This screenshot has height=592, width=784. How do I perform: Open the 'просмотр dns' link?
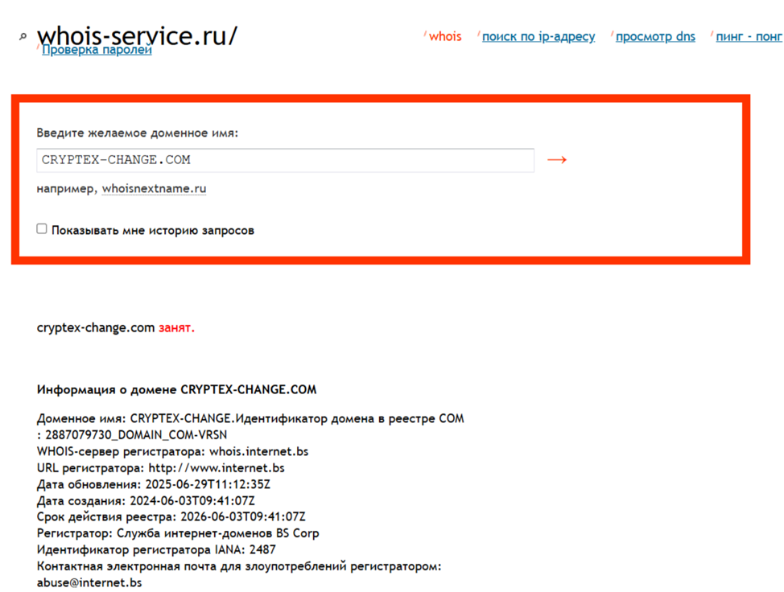click(655, 36)
